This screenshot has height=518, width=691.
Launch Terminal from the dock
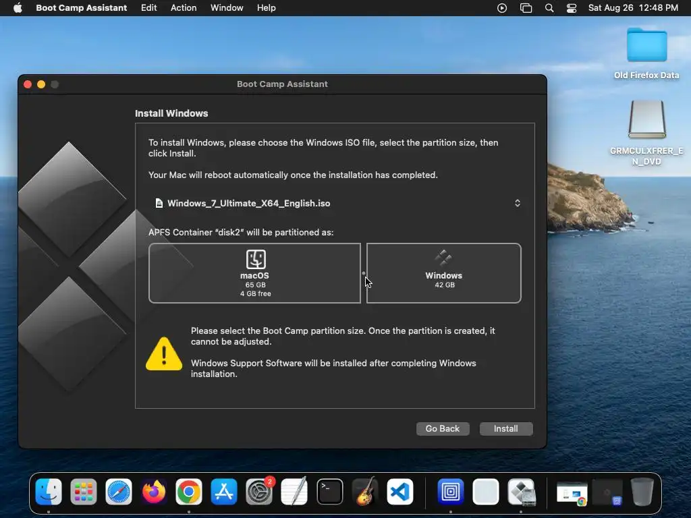[x=329, y=492]
